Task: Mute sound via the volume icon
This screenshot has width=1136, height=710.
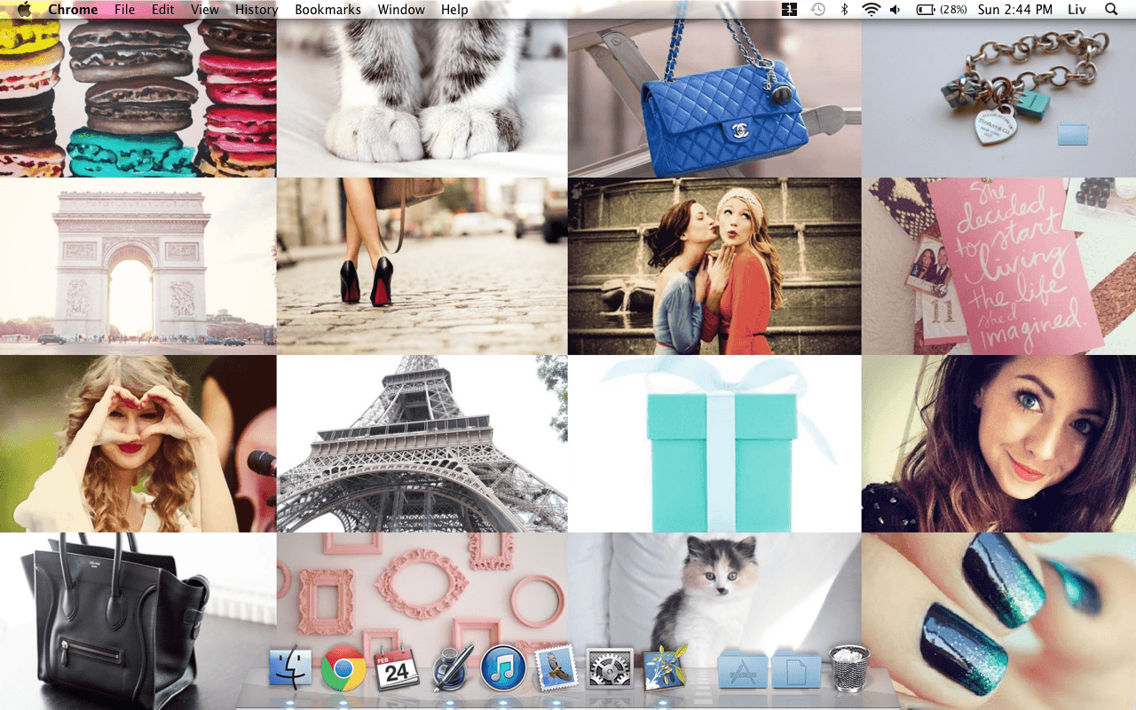Action: 894,9
